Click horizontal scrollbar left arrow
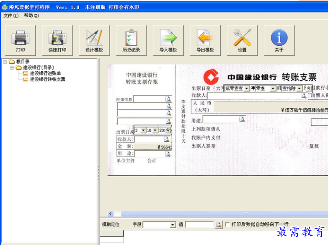The image size is (328, 245). click(111, 214)
